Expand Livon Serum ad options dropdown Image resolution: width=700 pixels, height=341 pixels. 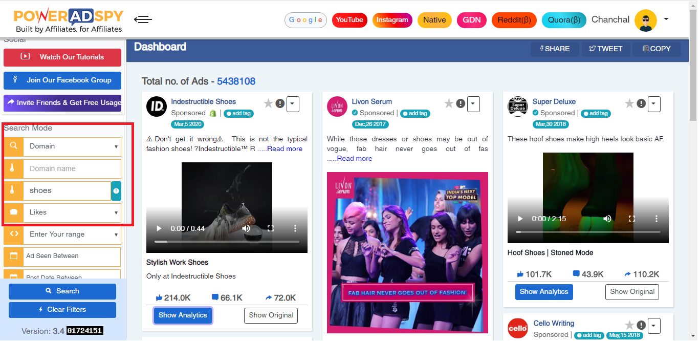click(473, 104)
